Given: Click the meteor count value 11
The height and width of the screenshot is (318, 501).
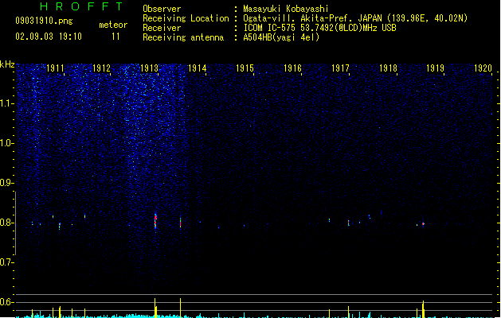Looking at the screenshot, I should click(x=115, y=37).
